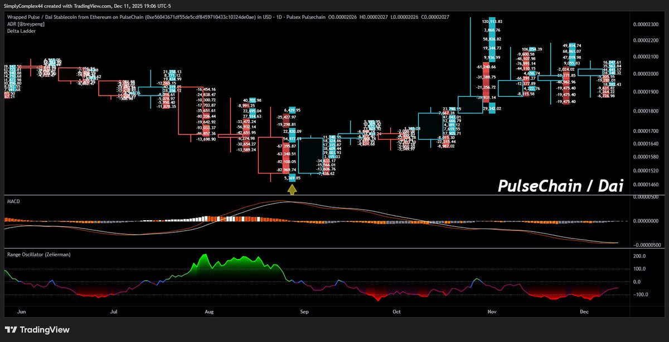Click the Aug label on the time axis
Viewport: 669px width, 342px height.
click(x=209, y=313)
